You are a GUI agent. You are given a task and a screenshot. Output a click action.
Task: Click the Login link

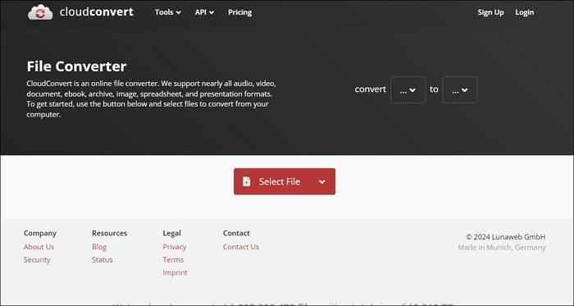[x=525, y=12]
